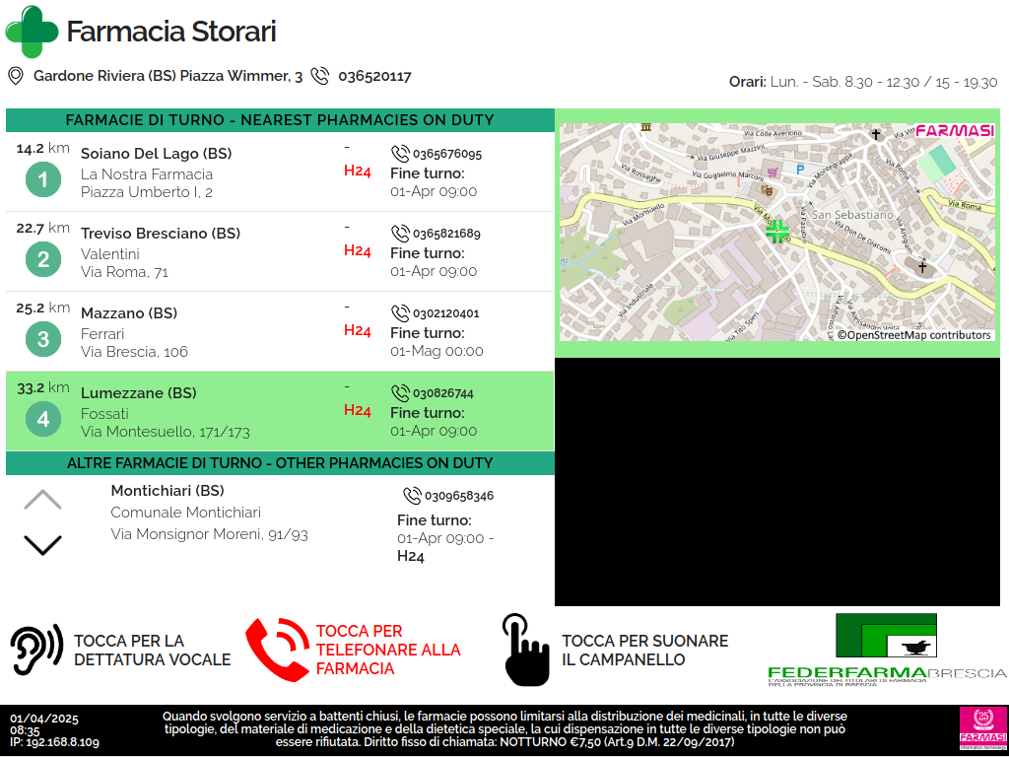Click the phone icon beside 0365676095
1009x757 pixels.
point(400,154)
